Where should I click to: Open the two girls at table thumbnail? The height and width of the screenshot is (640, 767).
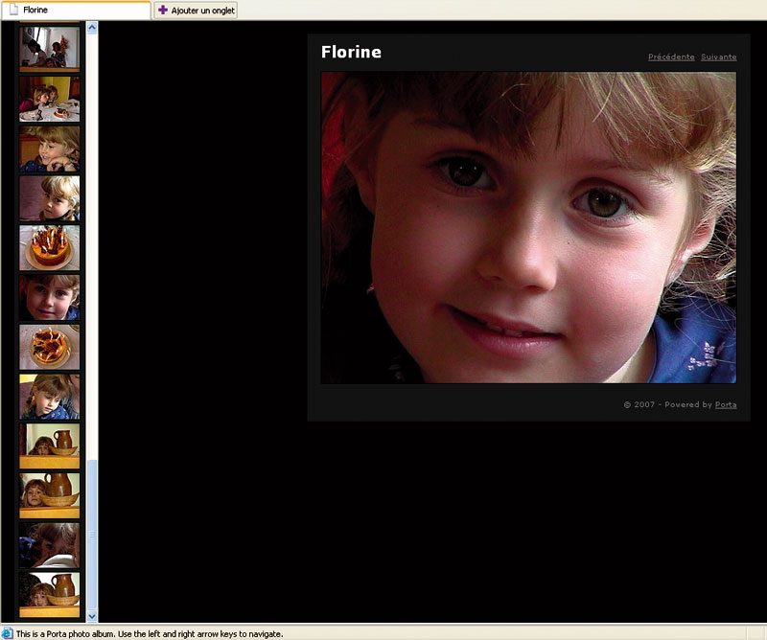pyautogui.click(x=50, y=99)
